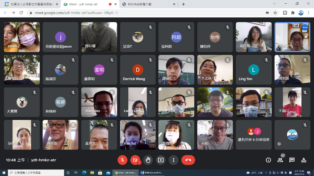The image size is (314, 176).
Task: Open the Activities panel icon
Action: coord(304,160)
